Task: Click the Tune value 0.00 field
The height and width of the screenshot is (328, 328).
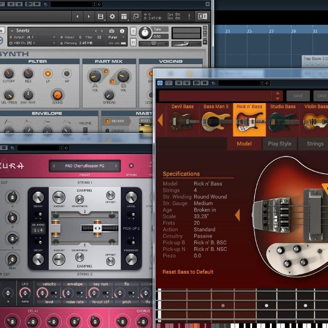Action: pos(160,36)
